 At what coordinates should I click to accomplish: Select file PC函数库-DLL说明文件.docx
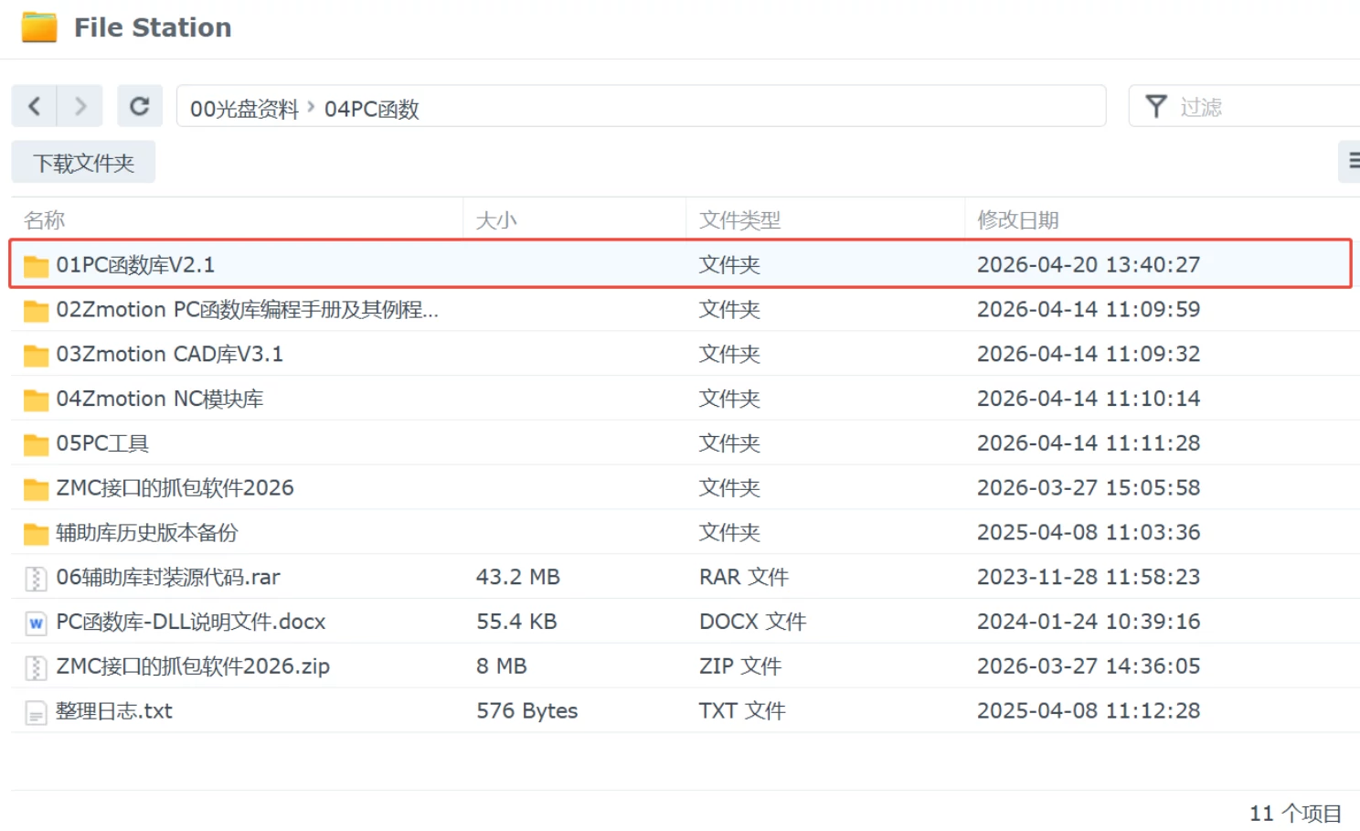click(x=191, y=623)
